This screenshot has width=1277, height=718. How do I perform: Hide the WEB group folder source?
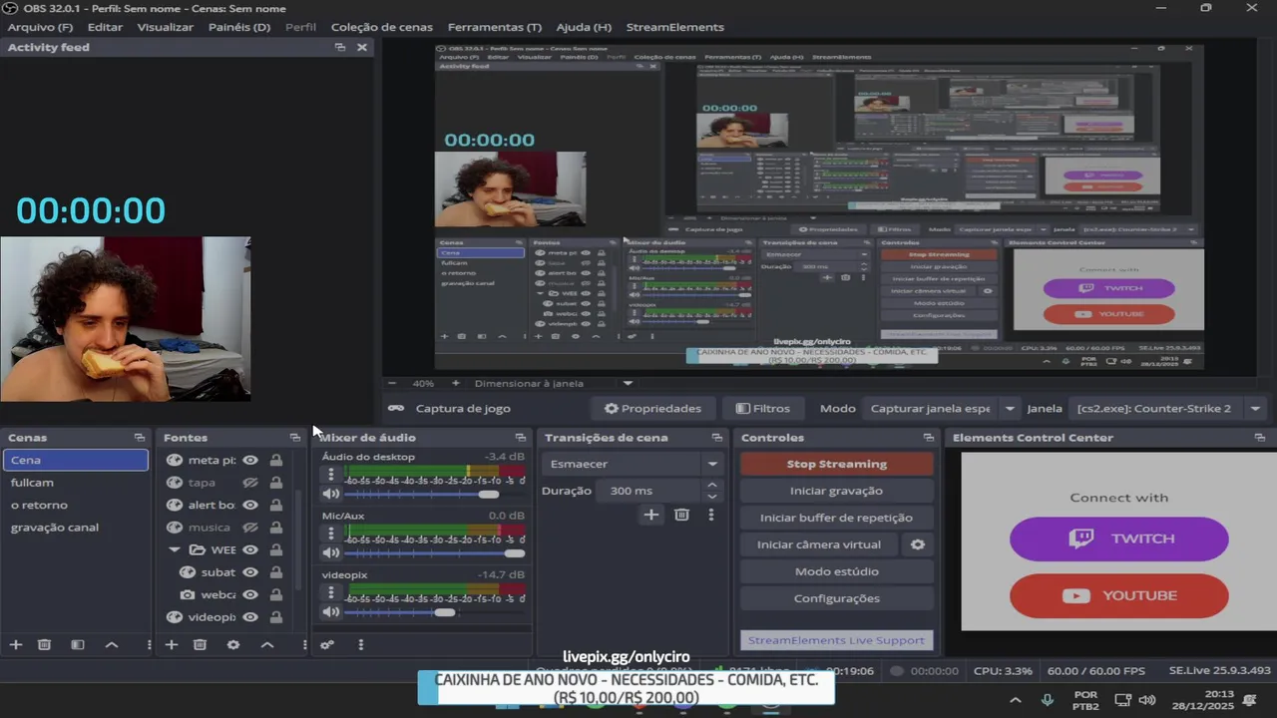tap(250, 549)
